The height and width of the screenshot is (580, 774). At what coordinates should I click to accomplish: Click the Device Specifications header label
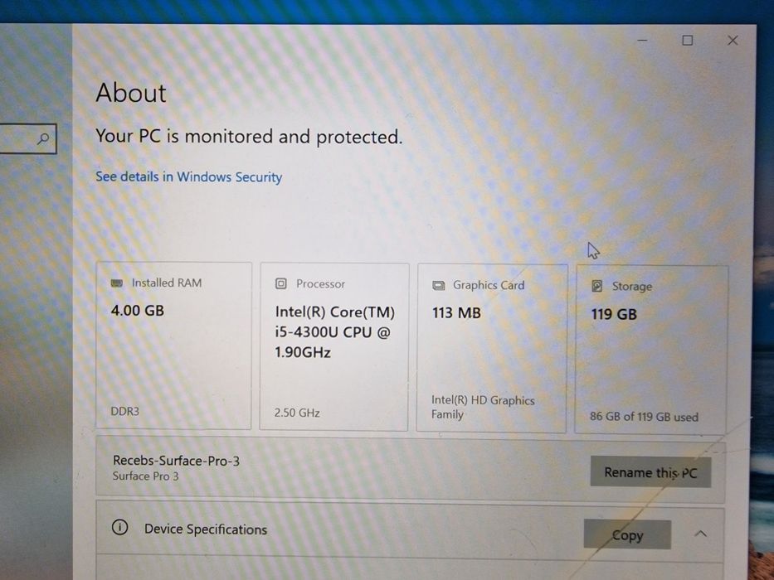pyautogui.click(x=206, y=529)
